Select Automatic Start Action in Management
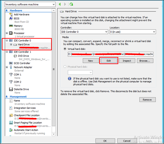This screenshot has width=164, height=144. [x=26, y=130]
